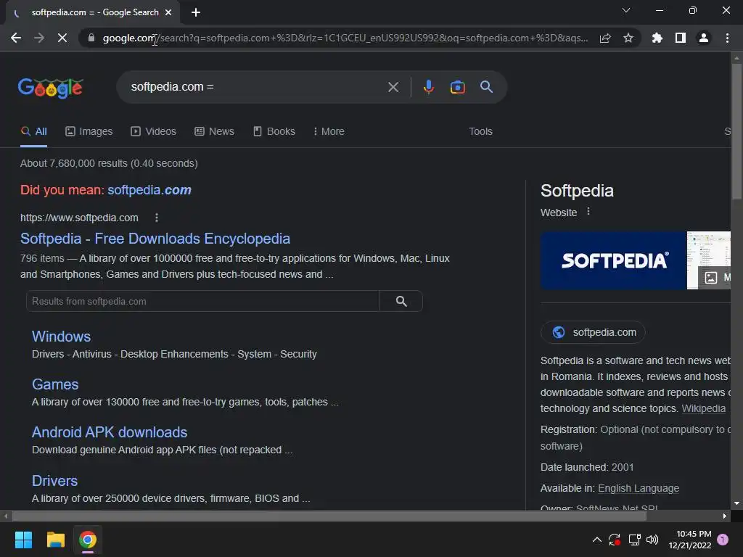Viewport: 743px width, 557px height.
Task: Click the vertical scrollbar thumb
Action: 736,132
